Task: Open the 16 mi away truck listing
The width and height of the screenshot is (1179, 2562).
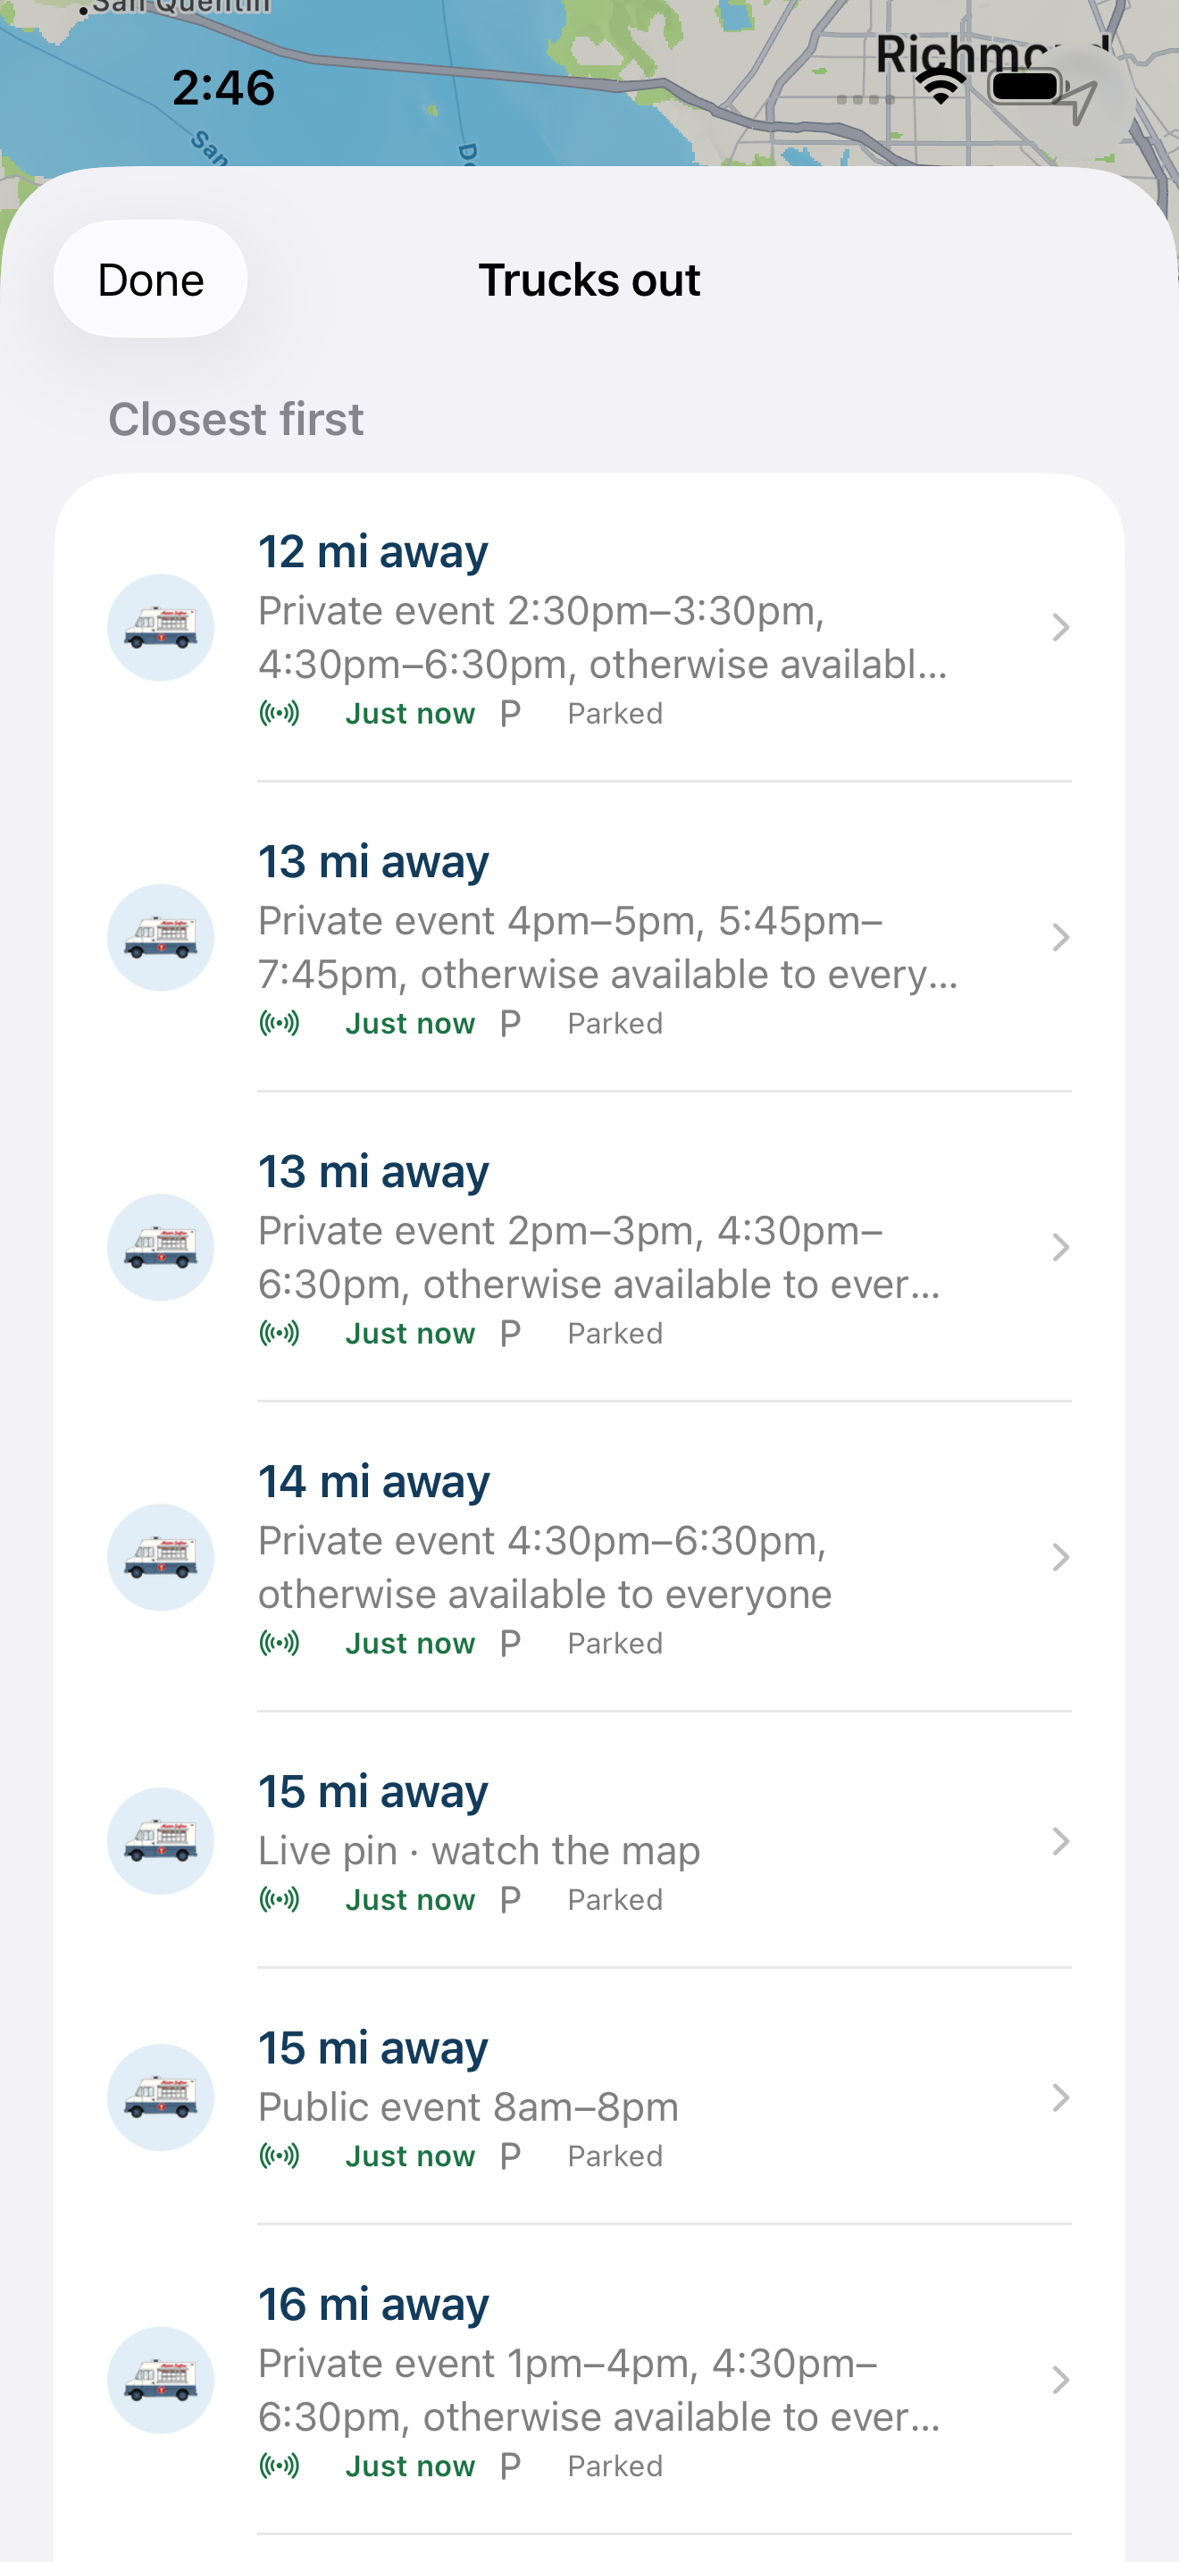Action: 589,2380
